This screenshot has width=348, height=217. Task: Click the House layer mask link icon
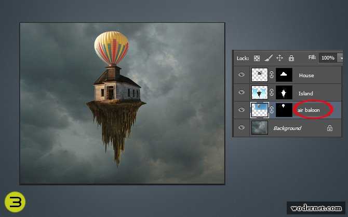pos(272,75)
